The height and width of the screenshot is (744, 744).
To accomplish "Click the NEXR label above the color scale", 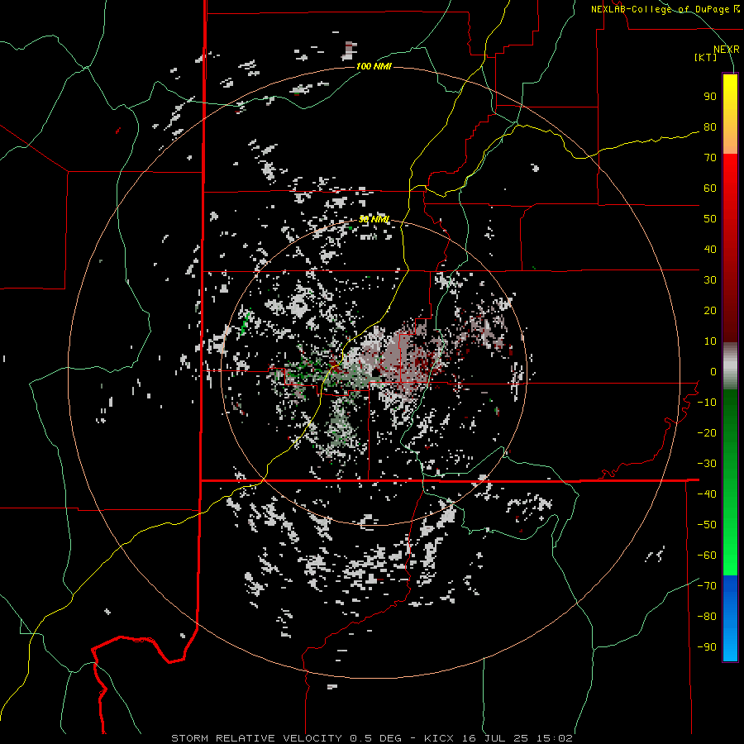I will tap(727, 50).
